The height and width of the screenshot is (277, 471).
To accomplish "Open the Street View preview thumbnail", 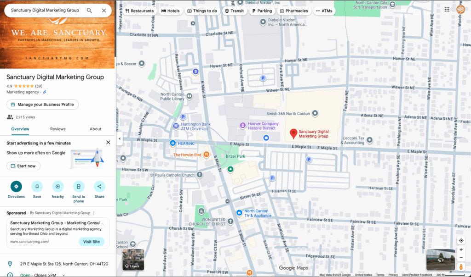I will pos(440,260).
